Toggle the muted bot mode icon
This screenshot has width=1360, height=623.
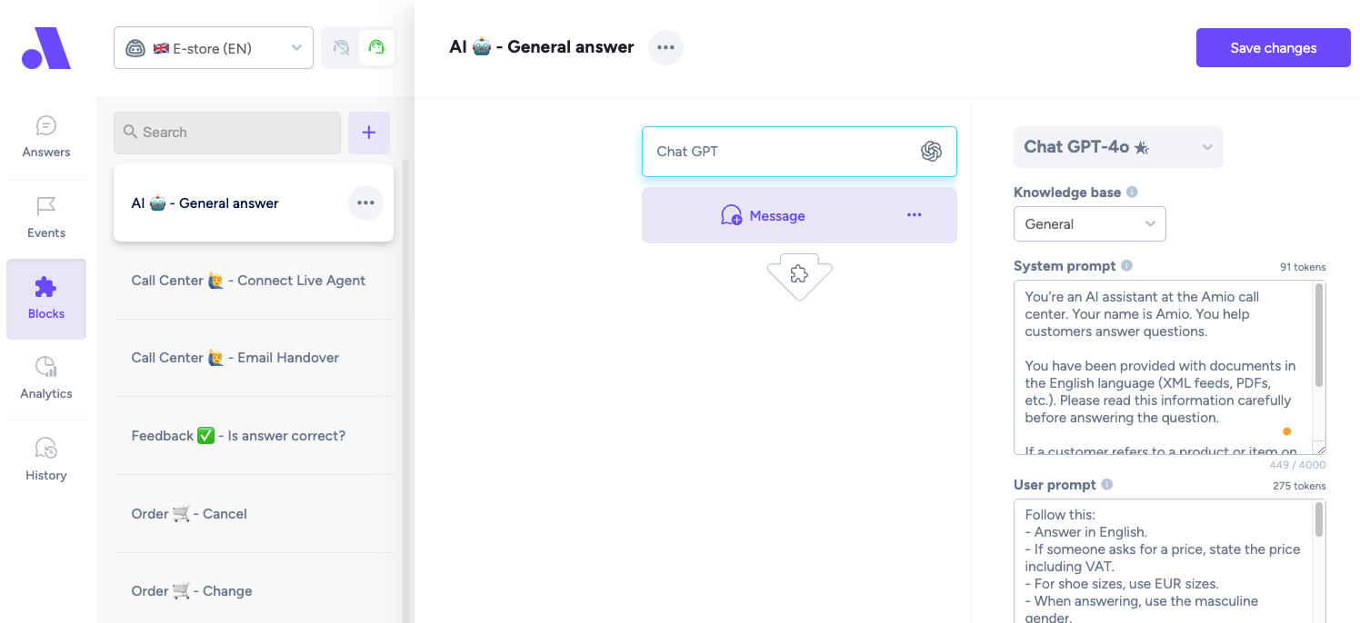click(x=342, y=48)
